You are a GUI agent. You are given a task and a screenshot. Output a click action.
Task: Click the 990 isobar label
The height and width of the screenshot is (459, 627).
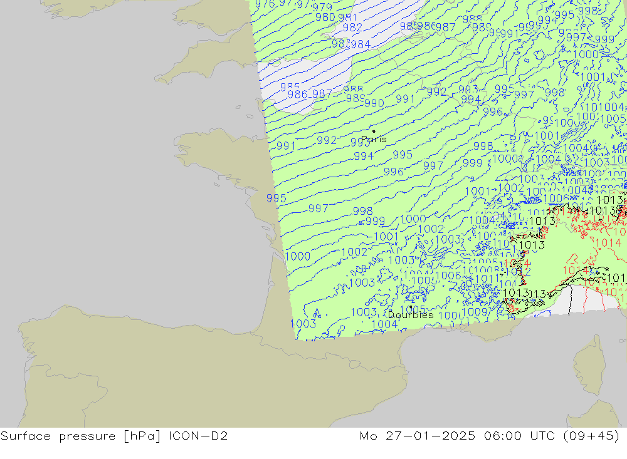click(374, 103)
